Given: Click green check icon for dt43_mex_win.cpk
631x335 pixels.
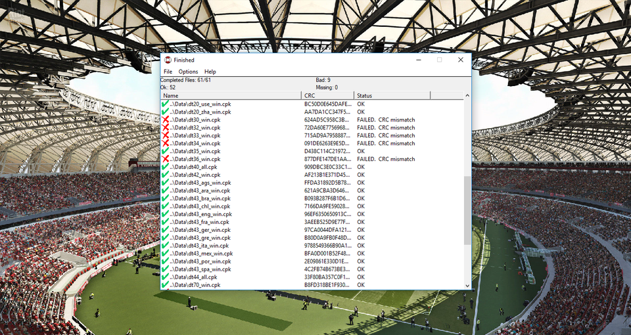Looking at the screenshot, I should (x=165, y=254).
